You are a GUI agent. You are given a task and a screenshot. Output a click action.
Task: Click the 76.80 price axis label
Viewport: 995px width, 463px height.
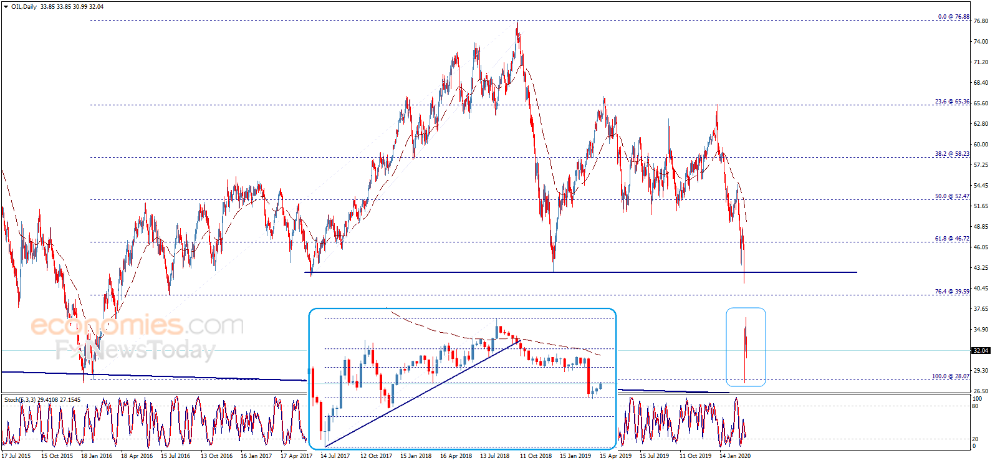click(981, 21)
